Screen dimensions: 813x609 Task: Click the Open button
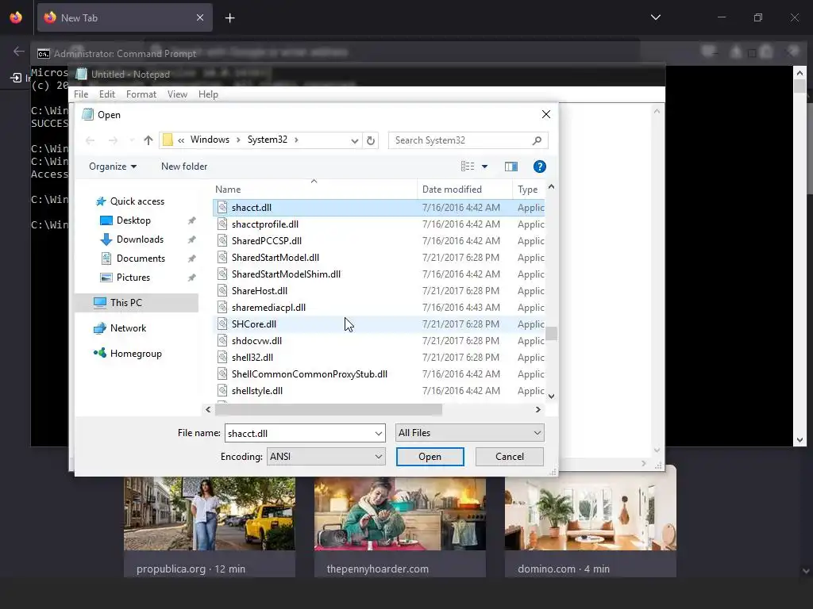click(430, 457)
